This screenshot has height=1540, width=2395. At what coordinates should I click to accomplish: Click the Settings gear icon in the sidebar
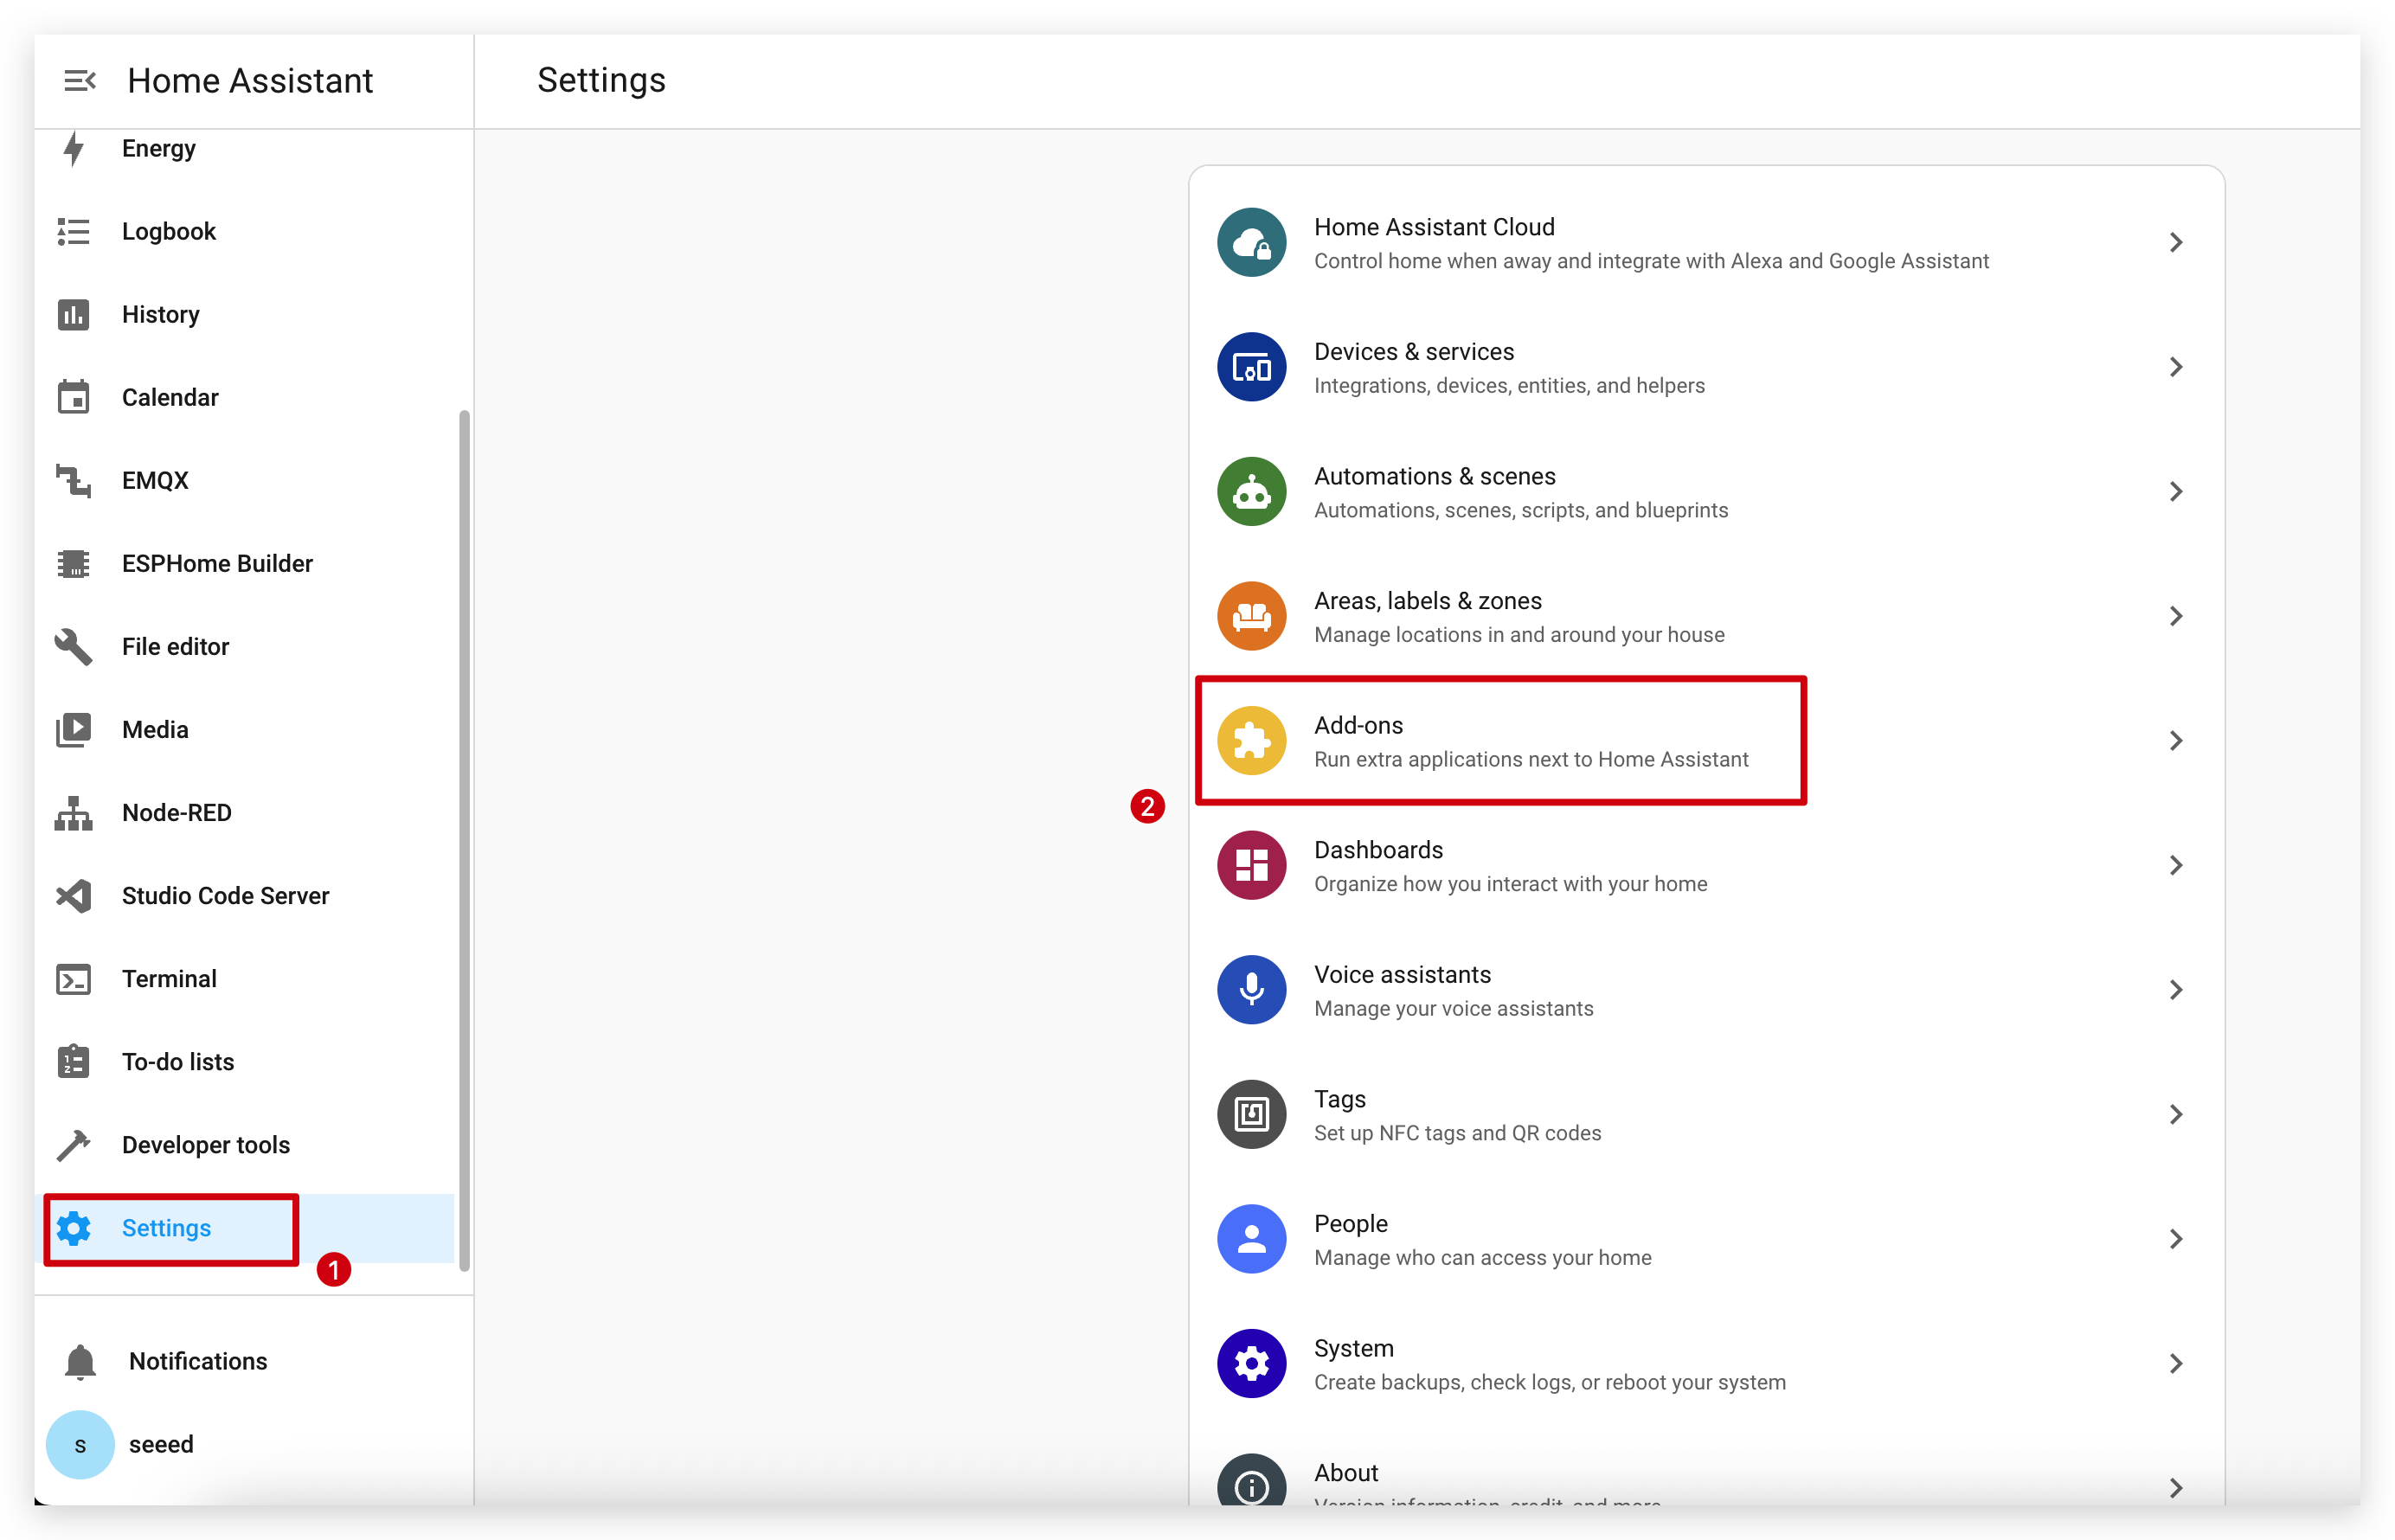pos(74,1227)
